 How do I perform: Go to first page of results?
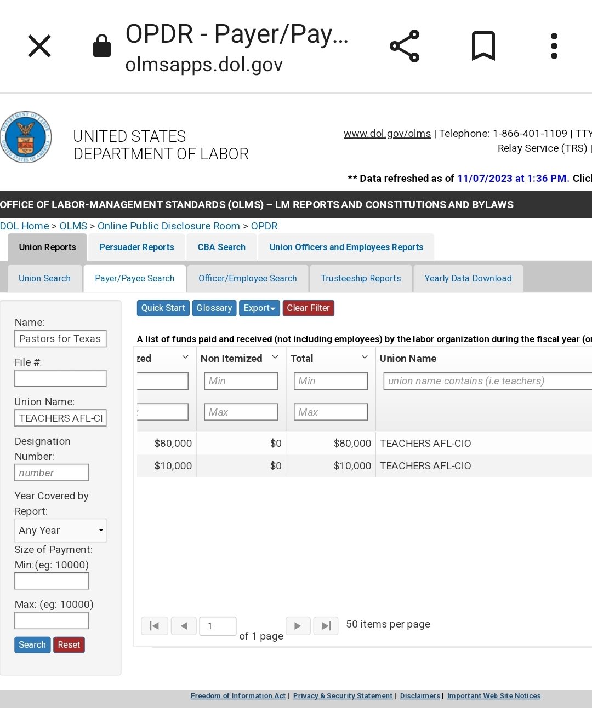(155, 626)
